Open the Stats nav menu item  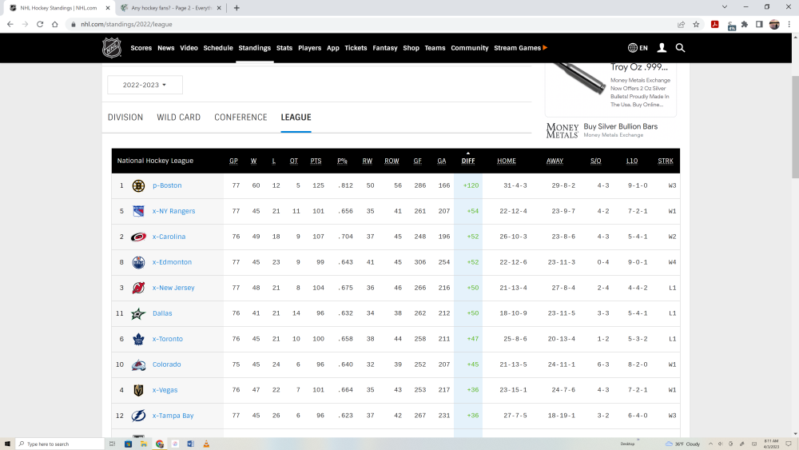pyautogui.click(x=284, y=48)
